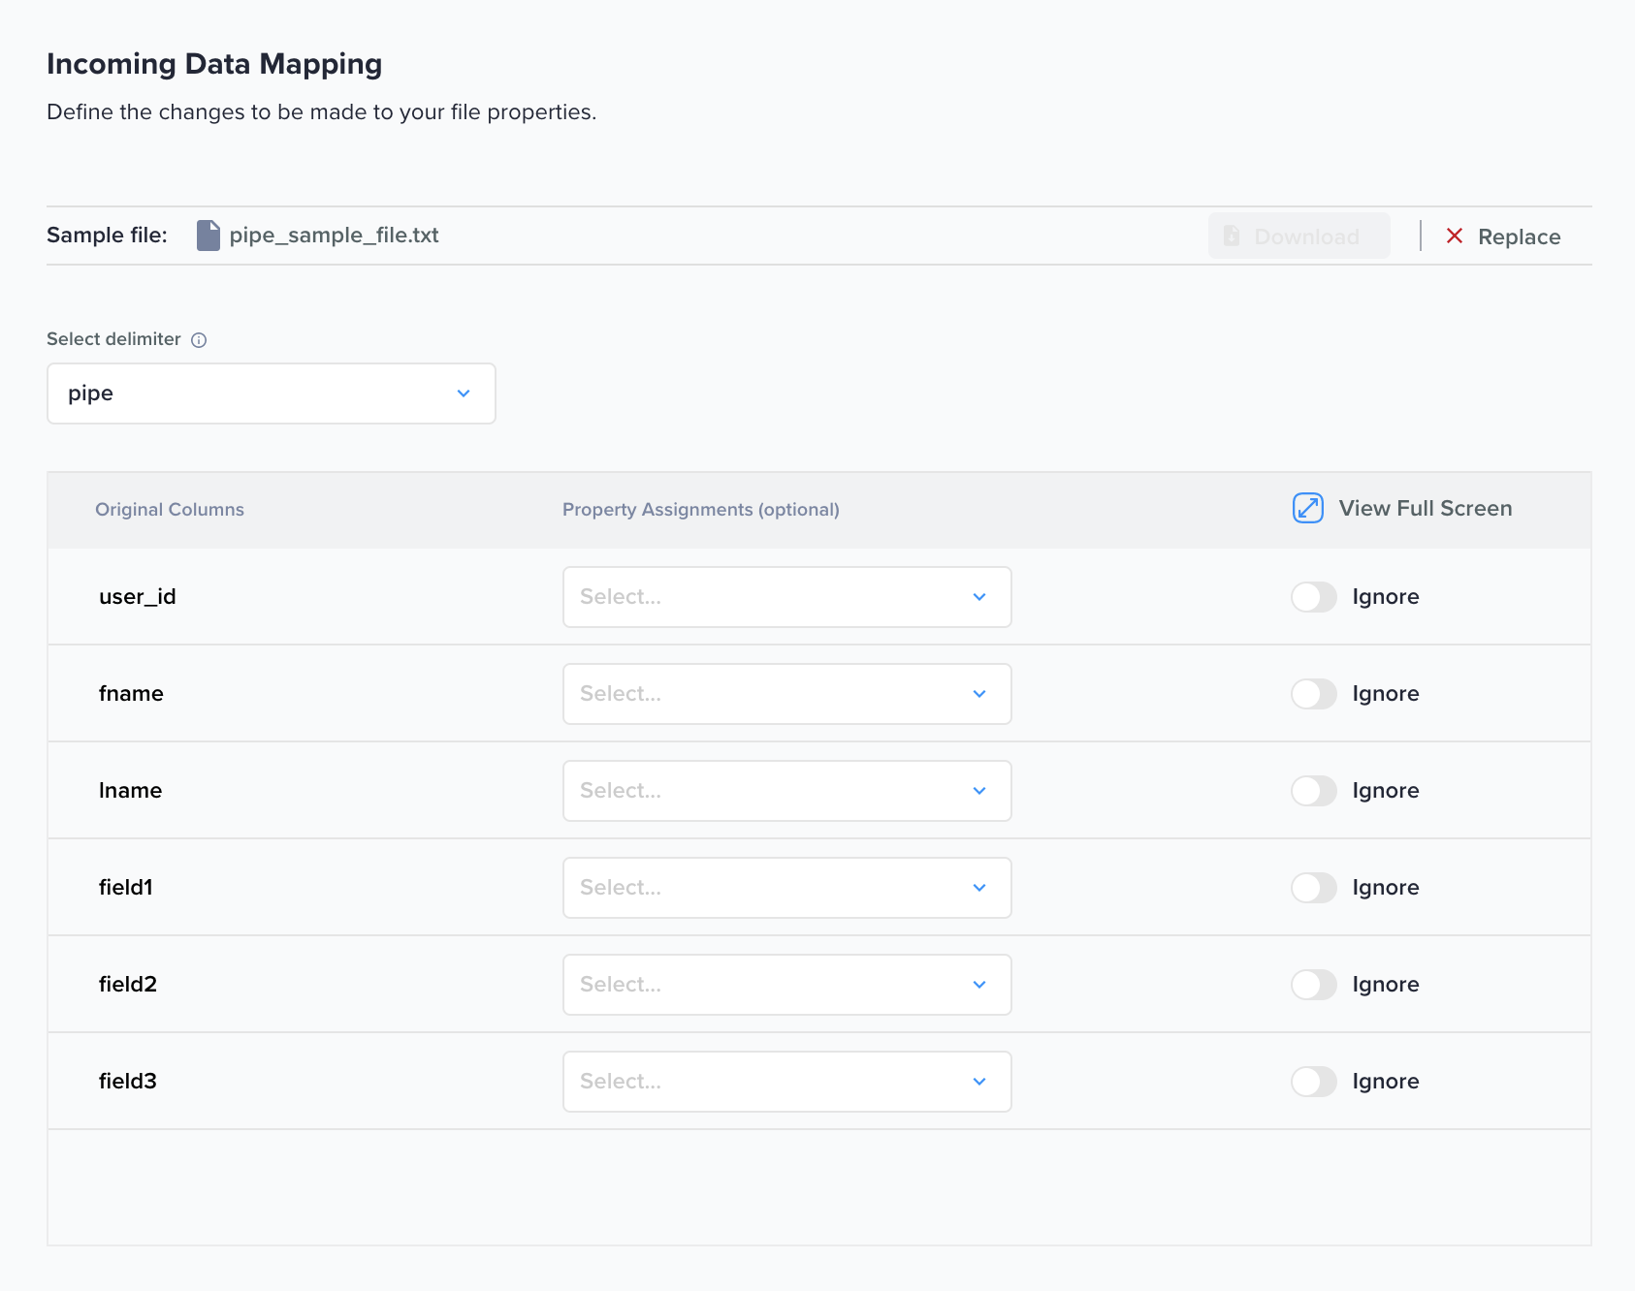Image resolution: width=1635 pixels, height=1291 pixels.
Task: Open property Select dropdown for field3
Action: point(786,1082)
